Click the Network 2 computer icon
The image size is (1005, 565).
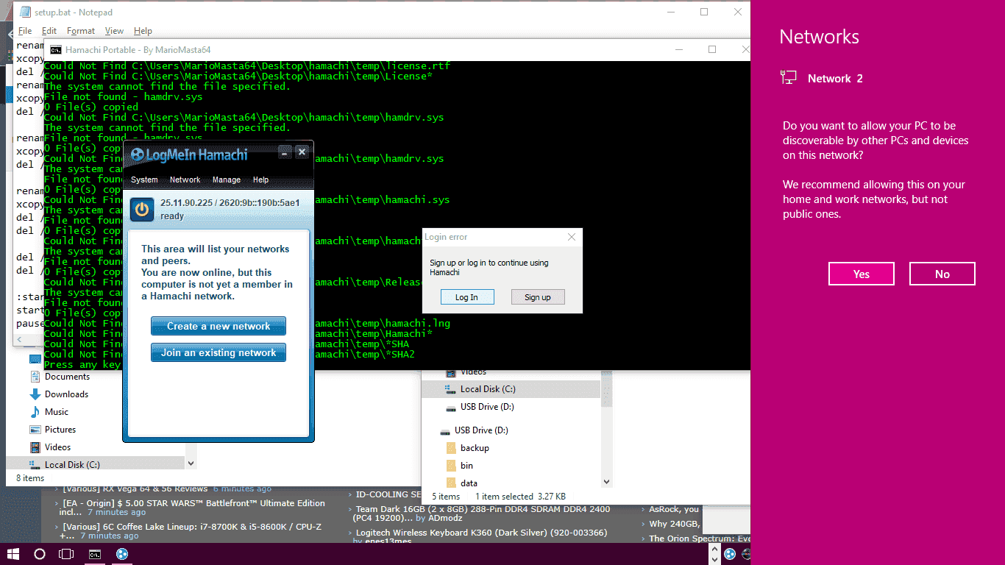coord(789,77)
